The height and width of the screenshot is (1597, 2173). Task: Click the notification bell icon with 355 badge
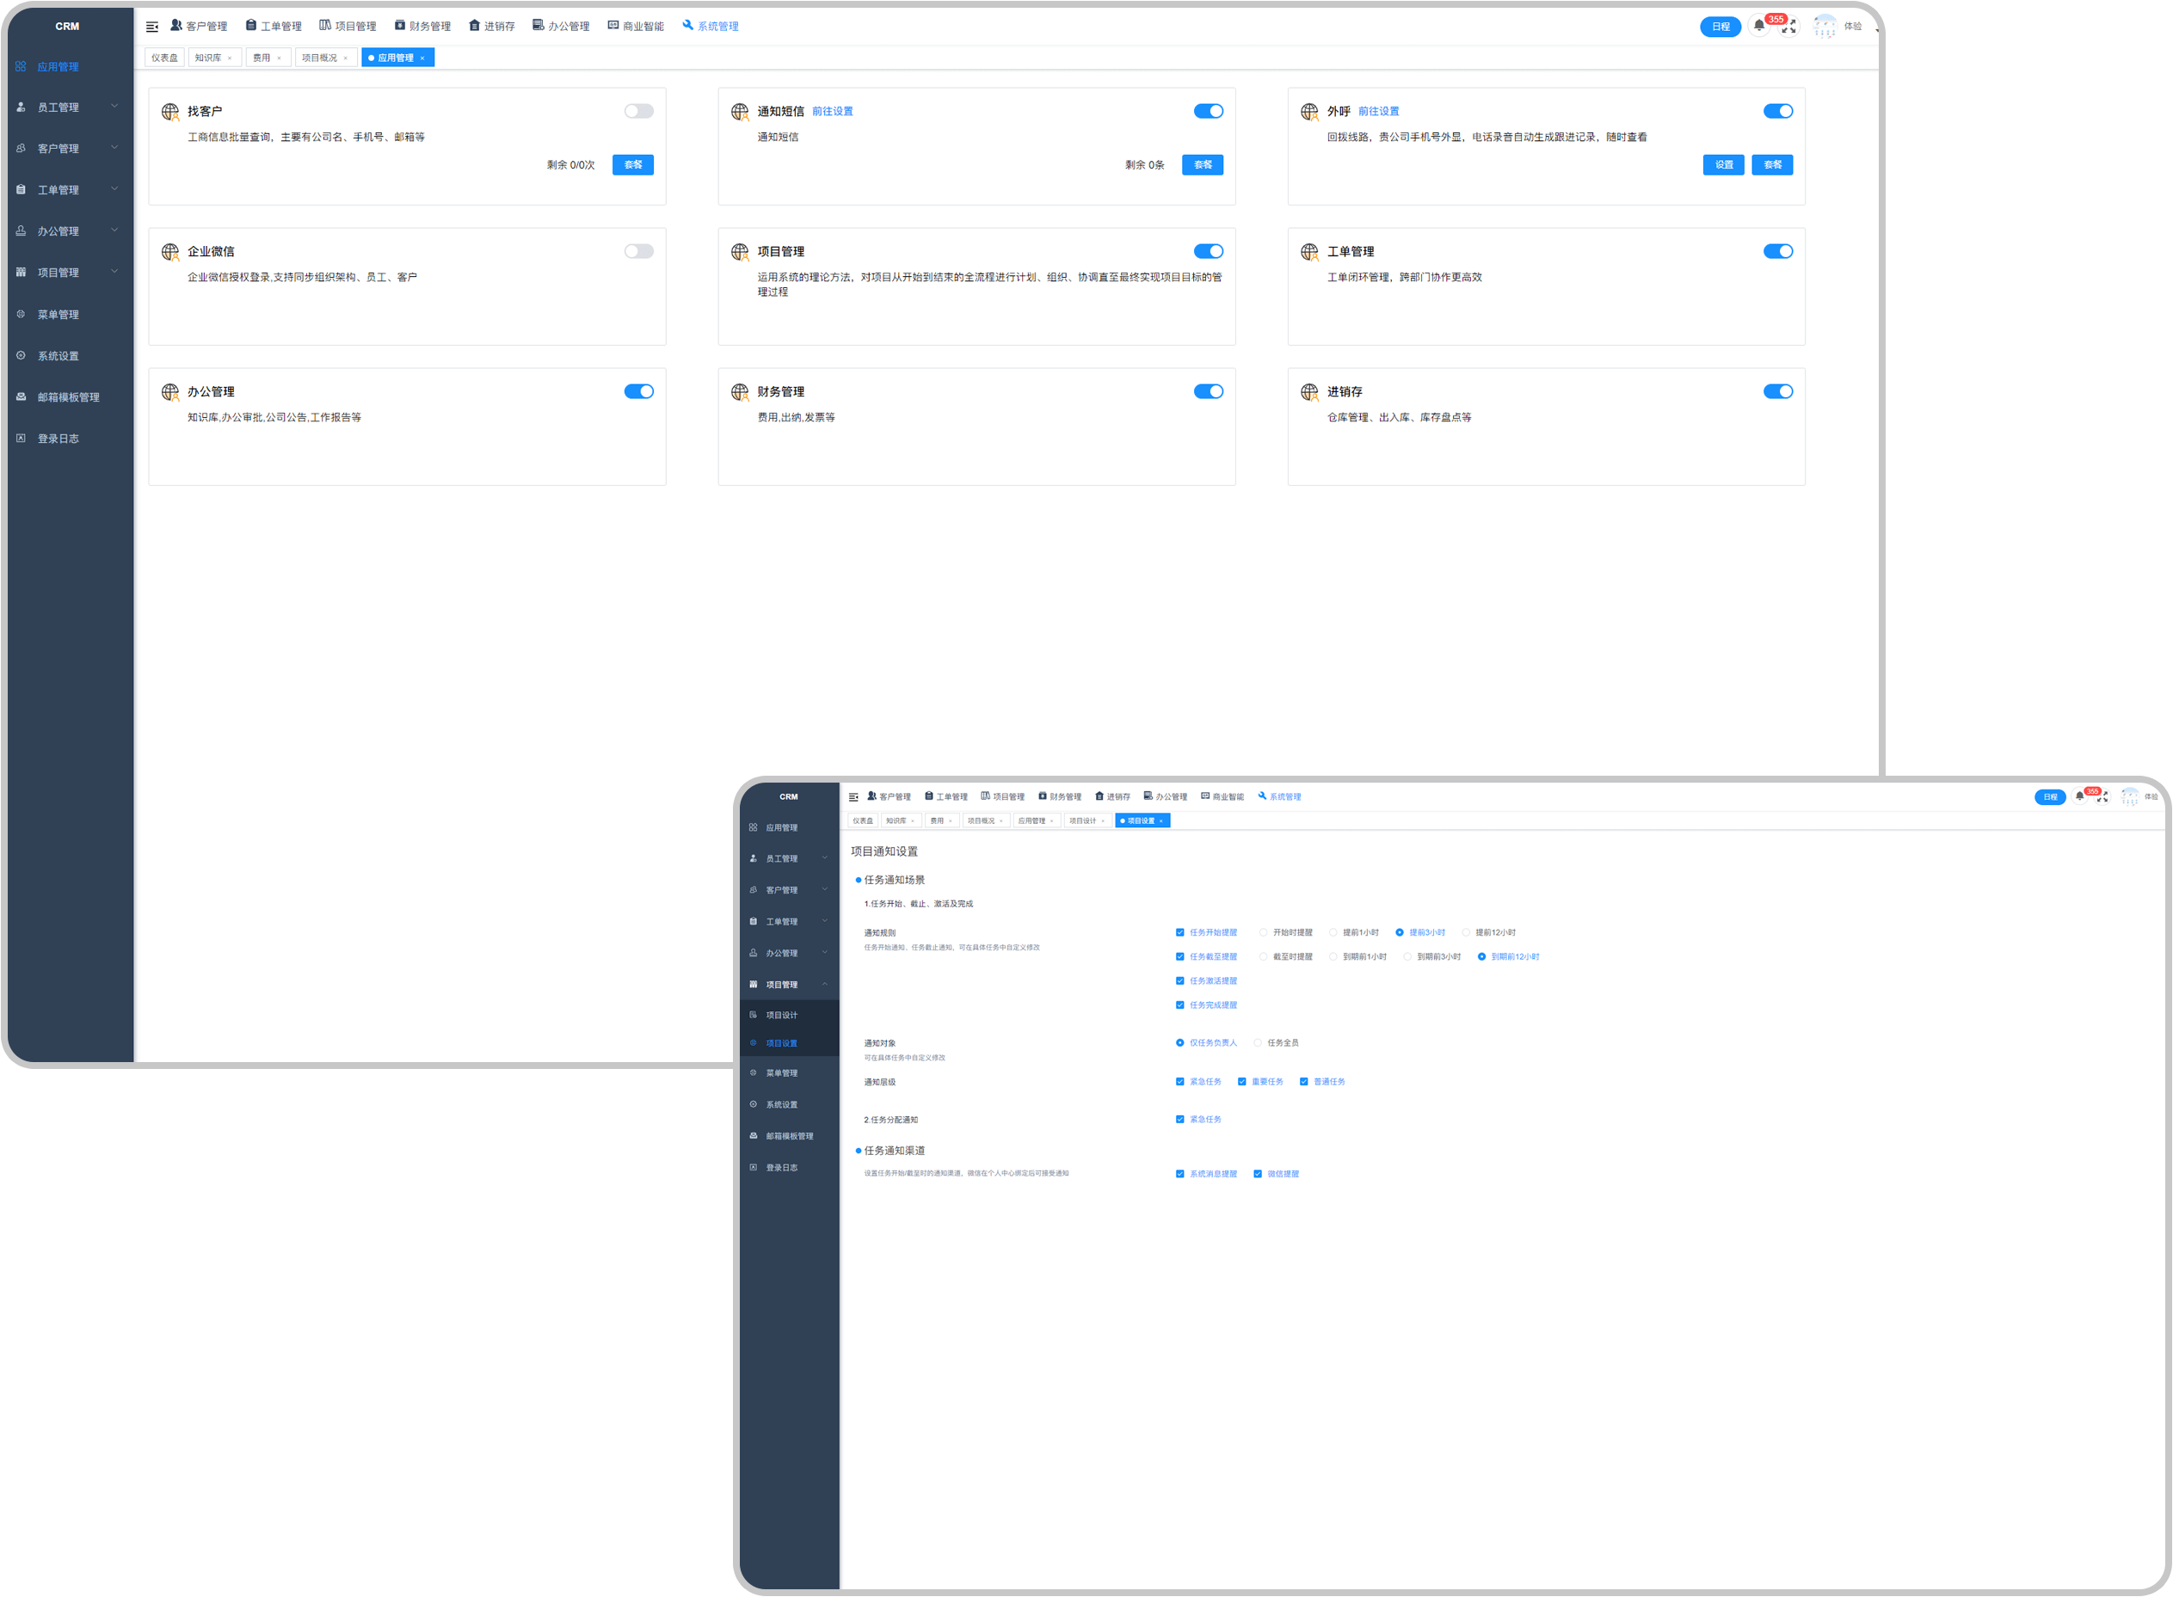coord(1759,26)
